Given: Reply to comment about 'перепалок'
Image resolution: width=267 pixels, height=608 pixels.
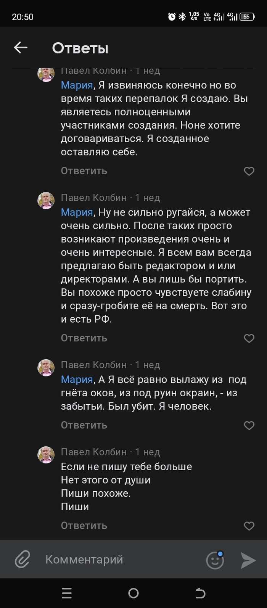Looking at the screenshot, I should pyautogui.click(x=84, y=171).
